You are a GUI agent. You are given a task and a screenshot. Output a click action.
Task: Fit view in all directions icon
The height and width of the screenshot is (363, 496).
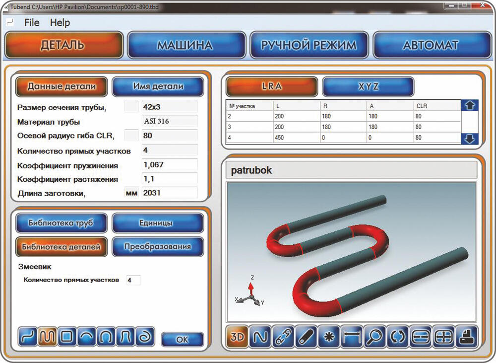tap(443, 337)
